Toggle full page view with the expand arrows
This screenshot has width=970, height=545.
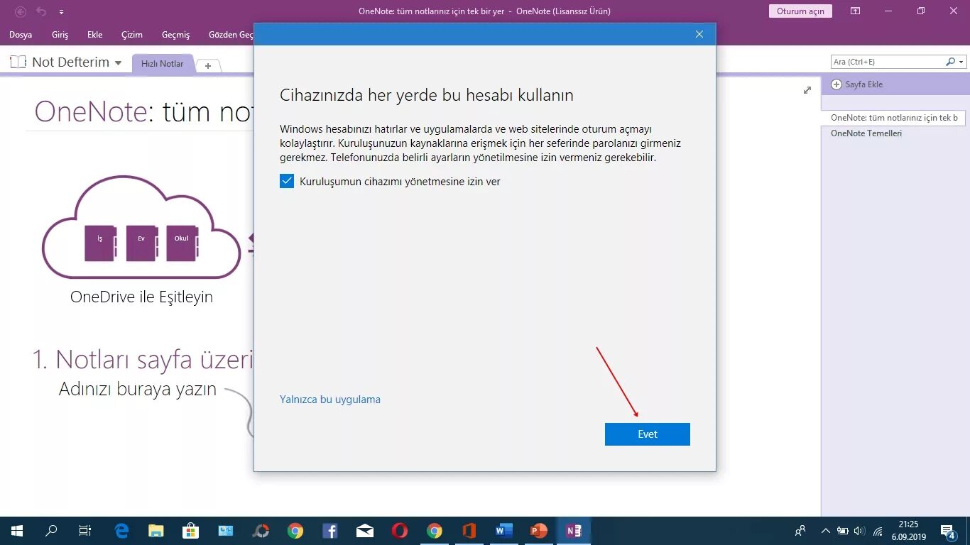tap(807, 90)
